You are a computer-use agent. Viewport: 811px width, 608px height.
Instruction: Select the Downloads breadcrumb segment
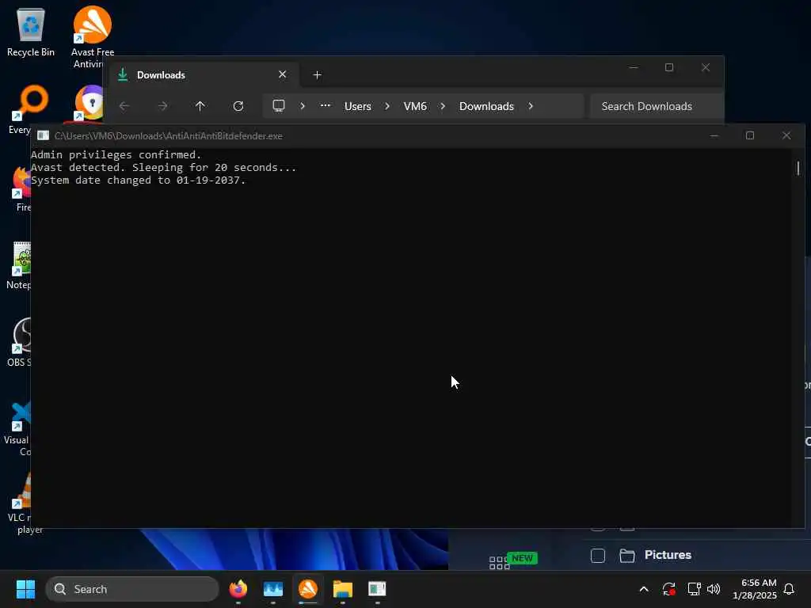pyautogui.click(x=487, y=106)
